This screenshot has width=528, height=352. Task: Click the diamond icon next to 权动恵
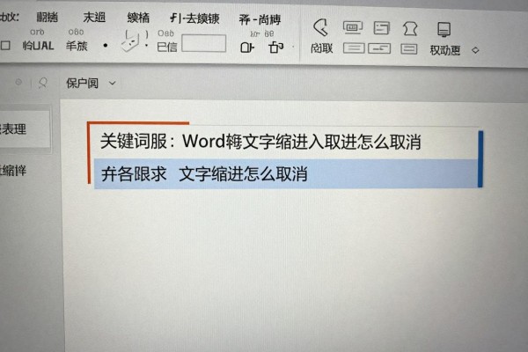pyautogui.click(x=475, y=50)
